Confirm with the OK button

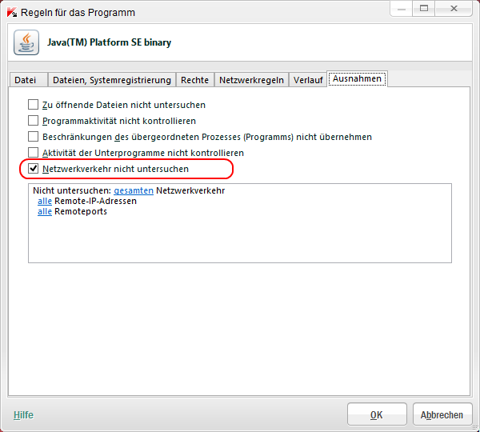[x=377, y=414]
